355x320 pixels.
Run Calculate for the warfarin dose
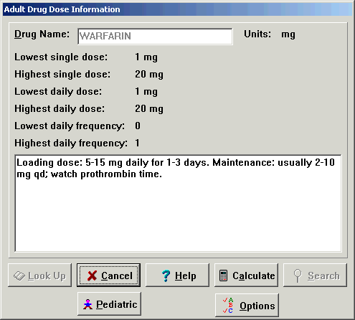click(x=246, y=276)
